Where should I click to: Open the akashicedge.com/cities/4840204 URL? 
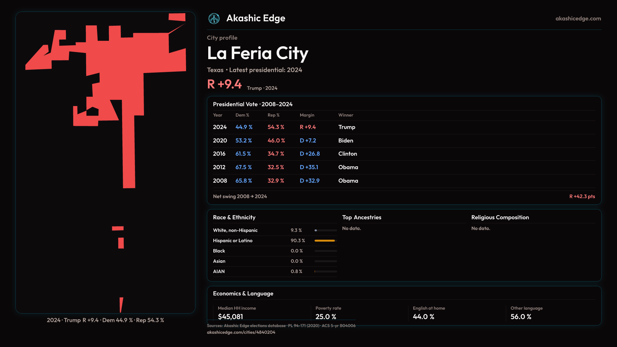point(241,332)
